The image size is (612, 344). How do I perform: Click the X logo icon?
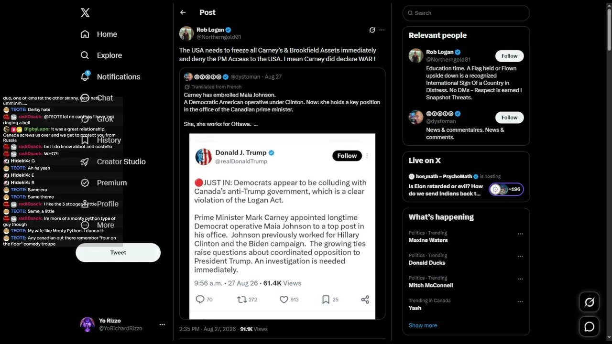85,13
